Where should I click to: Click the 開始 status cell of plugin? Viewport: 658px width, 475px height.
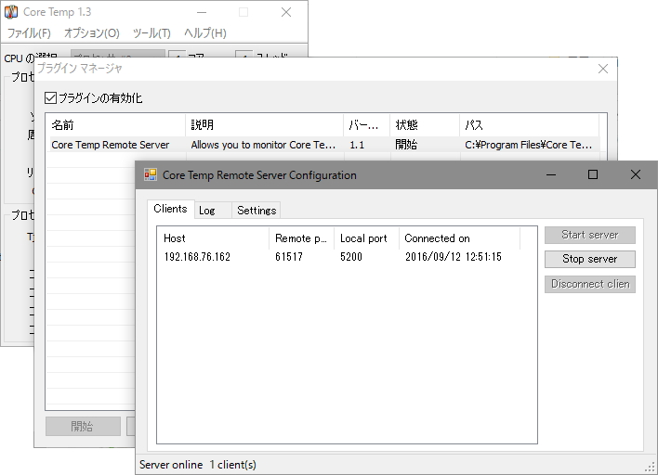[406, 145]
